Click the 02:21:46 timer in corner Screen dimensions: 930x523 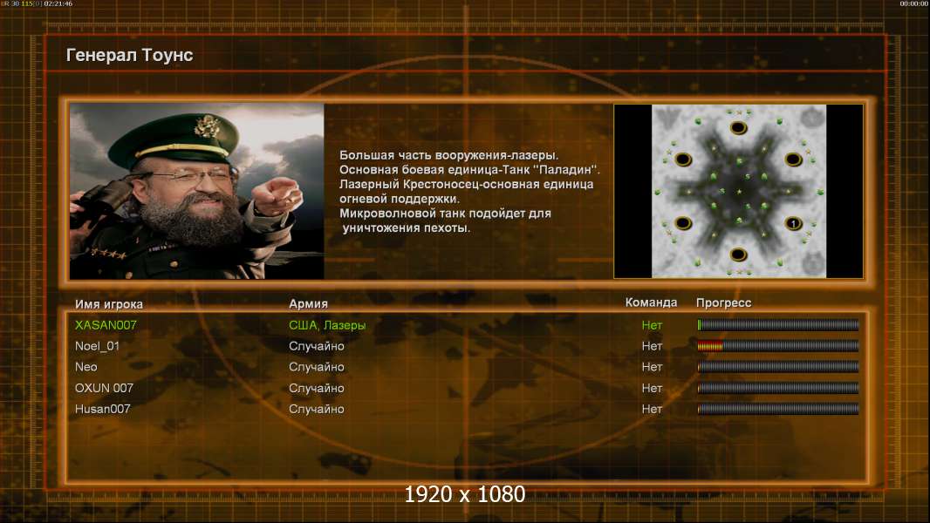[x=58, y=3]
